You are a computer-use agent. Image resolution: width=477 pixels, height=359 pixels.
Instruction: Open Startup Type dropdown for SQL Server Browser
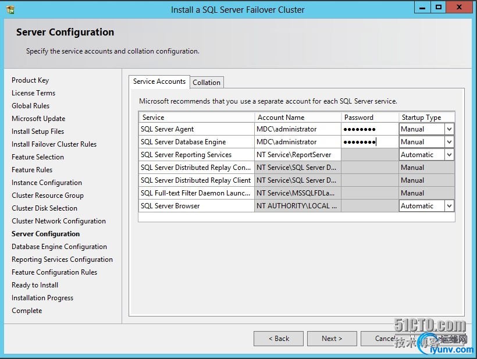(449, 205)
